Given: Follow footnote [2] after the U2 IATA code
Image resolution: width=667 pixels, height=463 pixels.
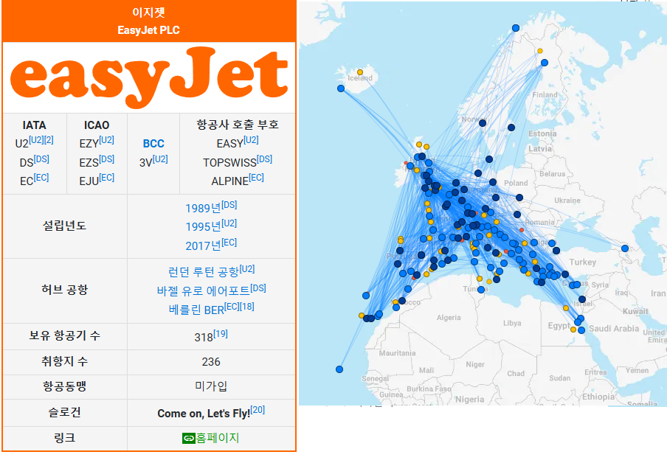Looking at the screenshot, I should click(49, 140).
